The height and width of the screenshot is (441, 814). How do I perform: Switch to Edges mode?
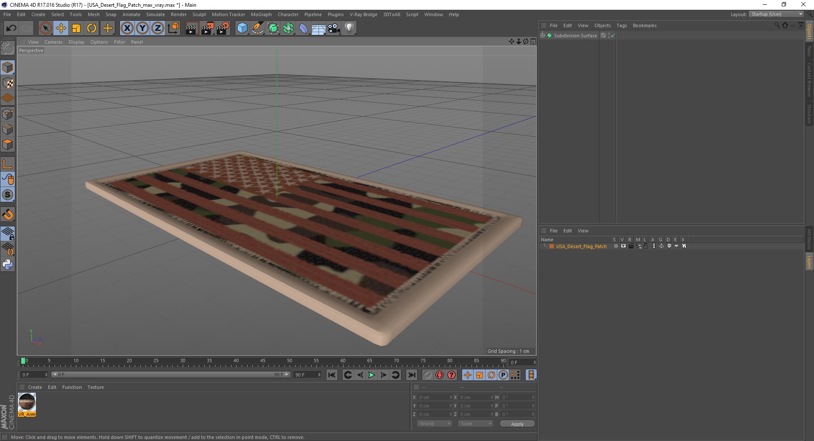point(8,129)
